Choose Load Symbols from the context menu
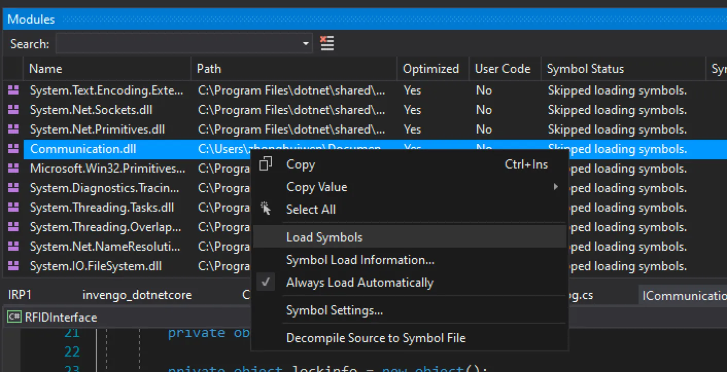This screenshot has width=727, height=372. [324, 237]
